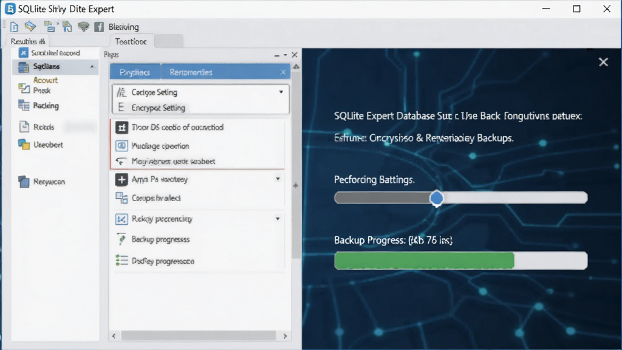Click the Usevbert folder icon
This screenshot has width=622, height=350.
24,145
